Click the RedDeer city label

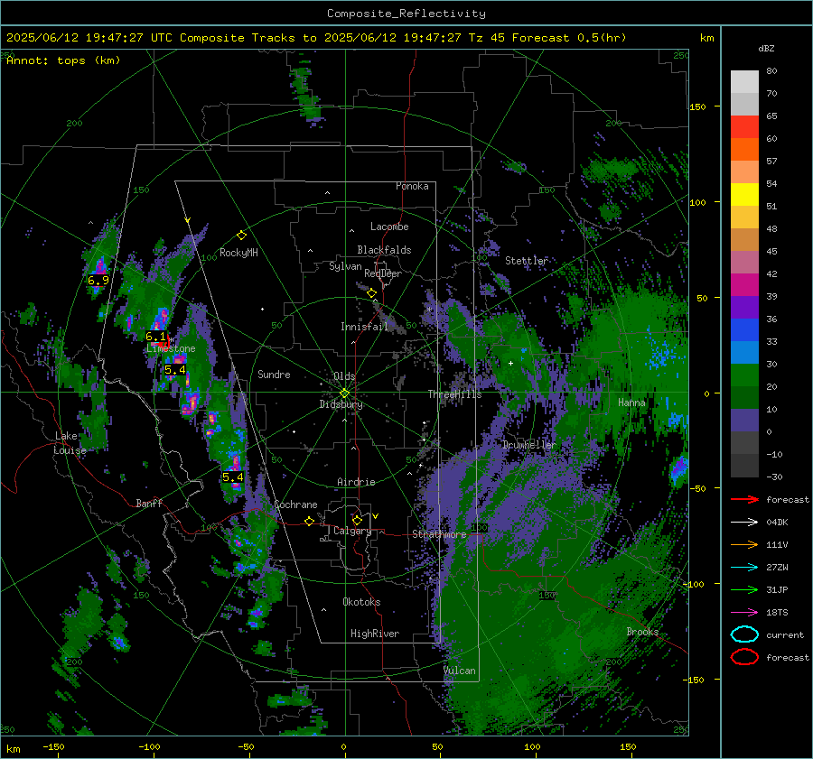(x=383, y=273)
